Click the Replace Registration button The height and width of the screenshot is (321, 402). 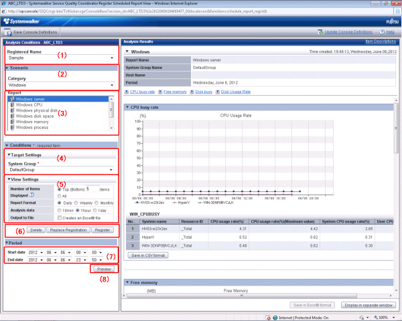[68, 230]
